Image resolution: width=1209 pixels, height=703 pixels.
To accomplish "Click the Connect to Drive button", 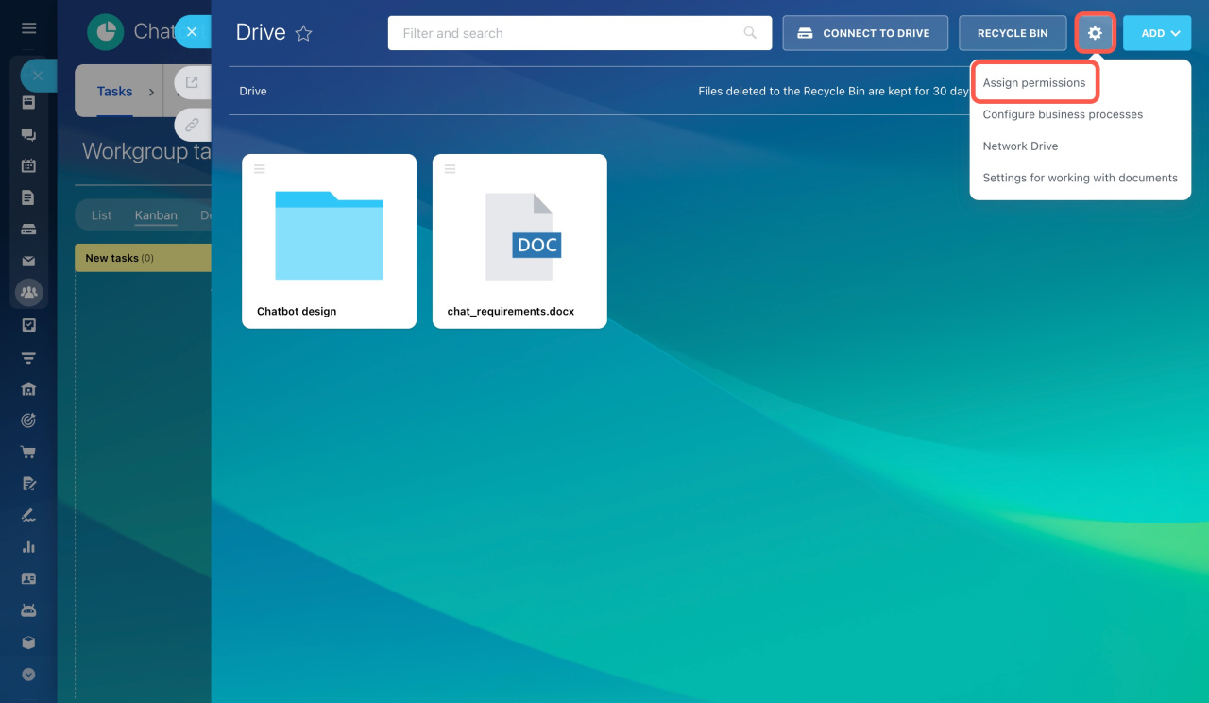I will [x=865, y=33].
